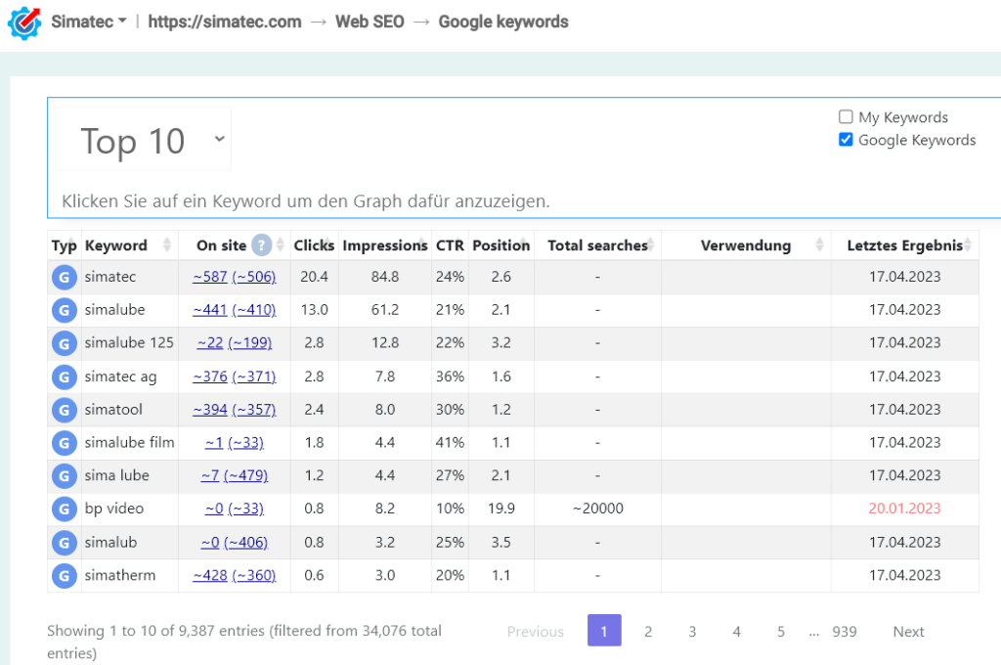Image resolution: width=1001 pixels, height=665 pixels.
Task: Sort by On site column arrows
Action: (x=281, y=244)
